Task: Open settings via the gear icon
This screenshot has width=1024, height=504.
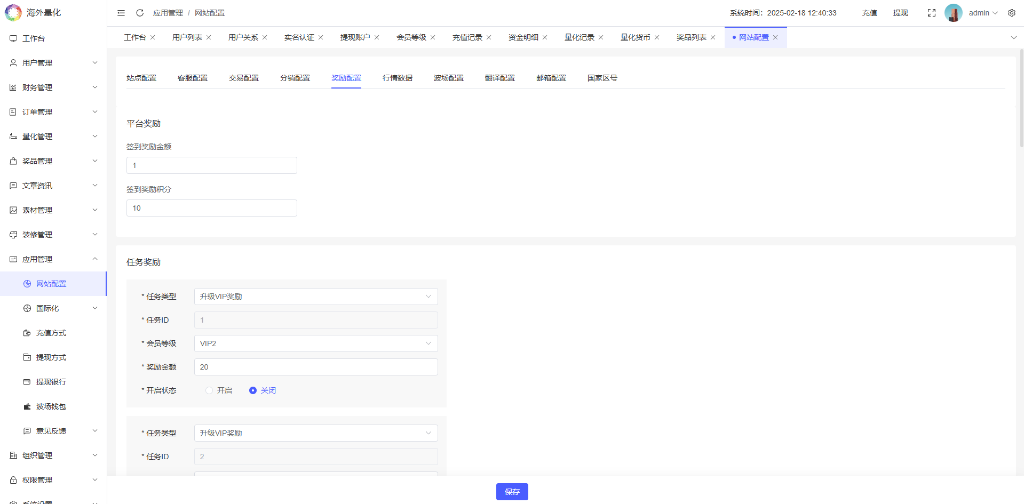Action: [1011, 12]
